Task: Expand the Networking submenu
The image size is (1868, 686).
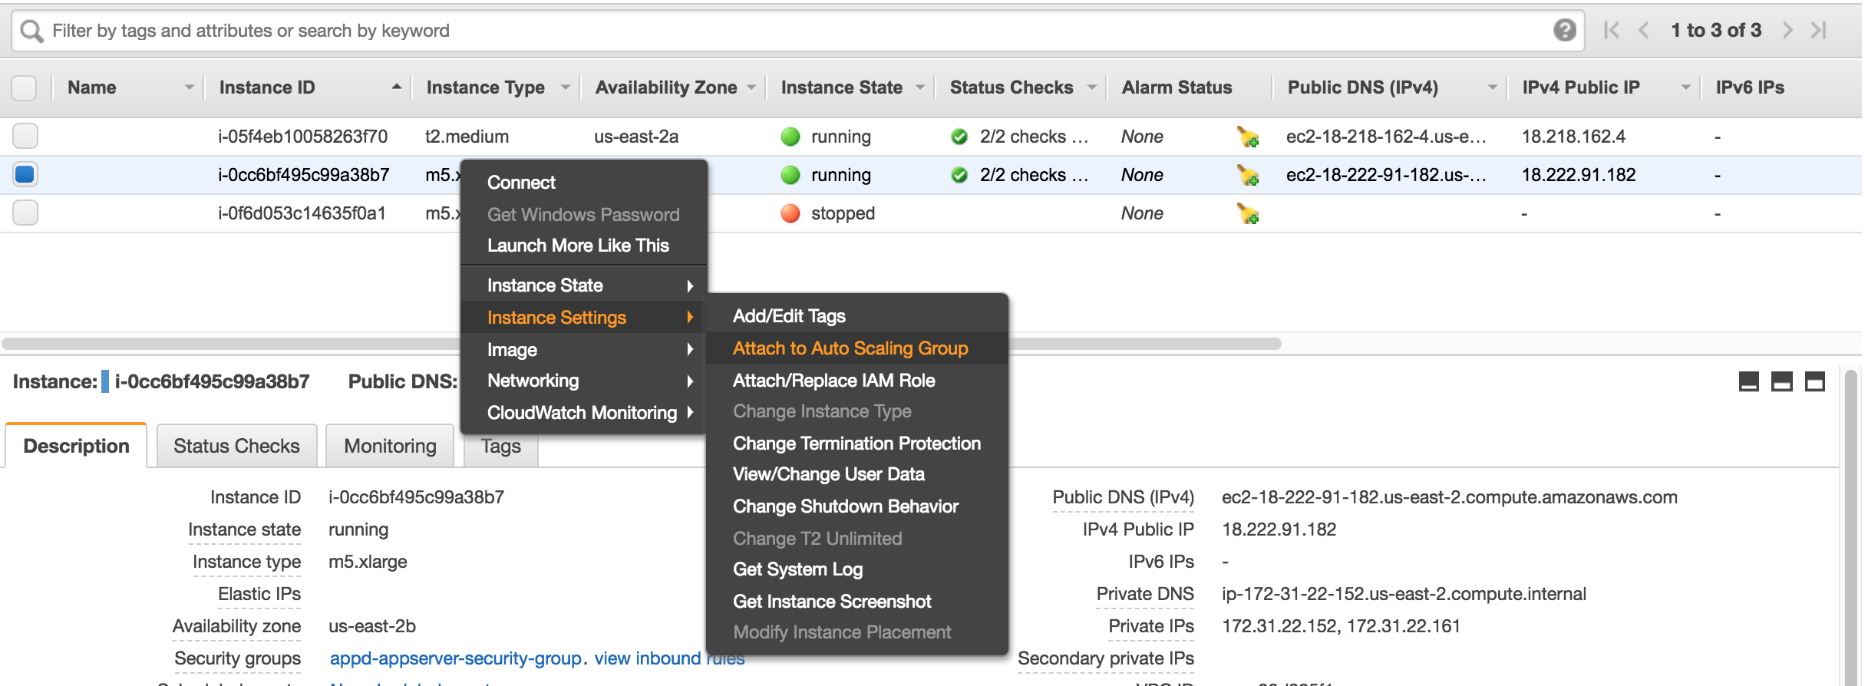Action: coord(583,381)
